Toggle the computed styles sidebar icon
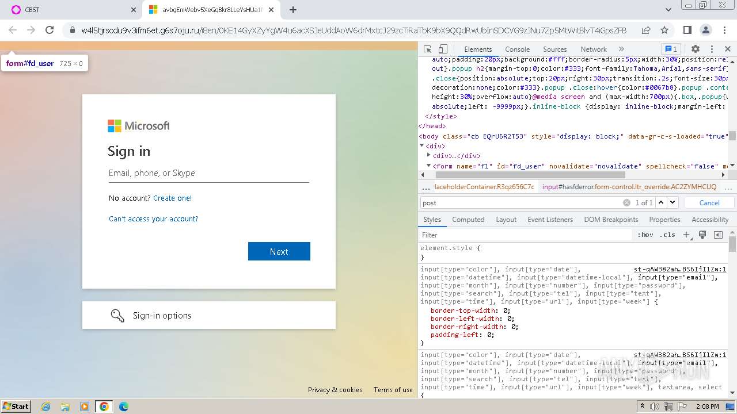 718,235
